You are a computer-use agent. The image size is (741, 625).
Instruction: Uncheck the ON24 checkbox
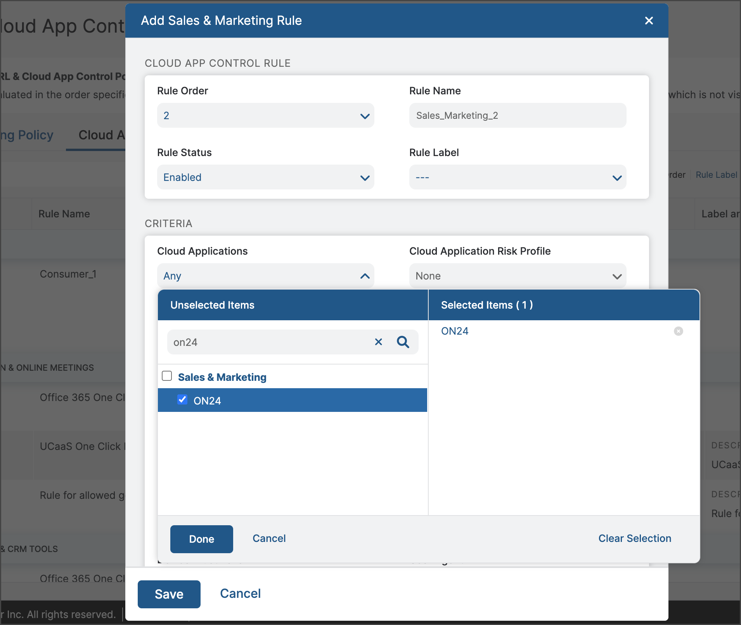[182, 400]
